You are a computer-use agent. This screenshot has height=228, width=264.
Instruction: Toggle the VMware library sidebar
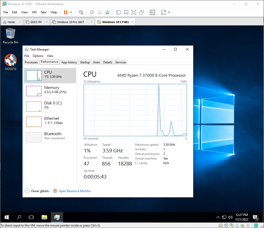[x=118, y=12]
